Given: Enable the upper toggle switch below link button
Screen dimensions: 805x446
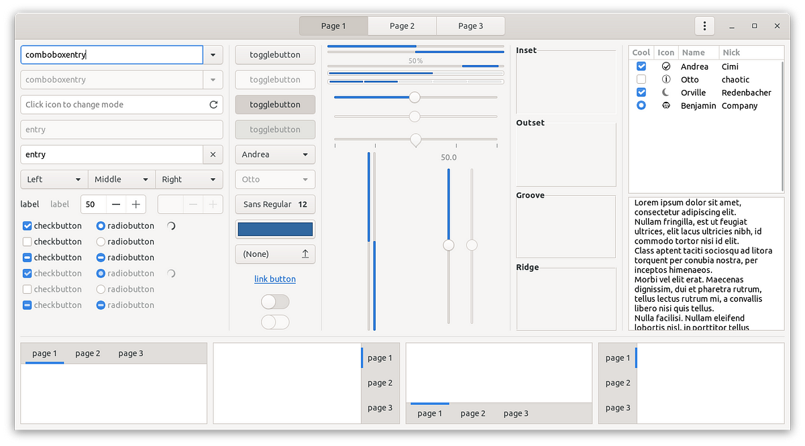Looking at the screenshot, I should click(x=275, y=302).
